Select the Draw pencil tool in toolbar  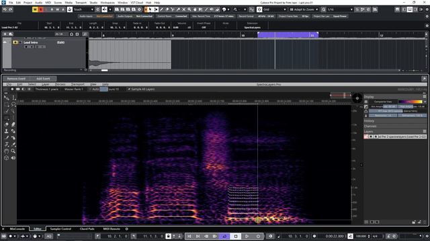point(161,9)
